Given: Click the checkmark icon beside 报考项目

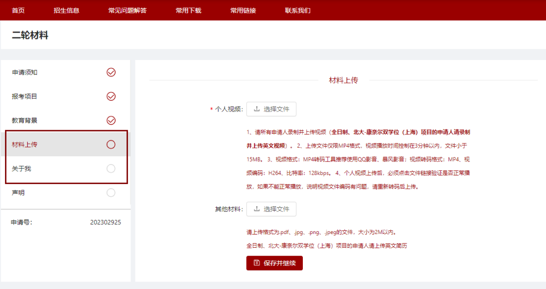Looking at the screenshot, I should click(111, 96).
